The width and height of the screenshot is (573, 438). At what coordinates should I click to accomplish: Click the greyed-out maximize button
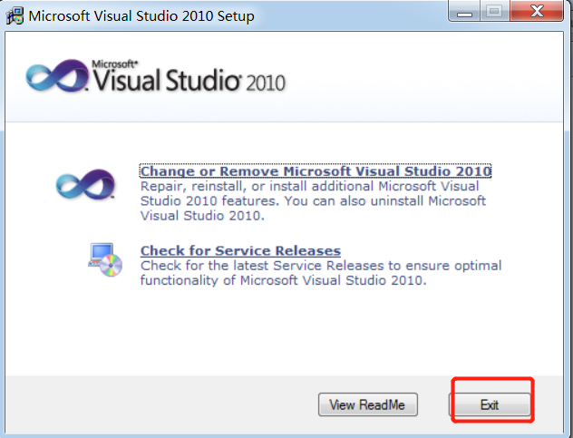(495, 13)
